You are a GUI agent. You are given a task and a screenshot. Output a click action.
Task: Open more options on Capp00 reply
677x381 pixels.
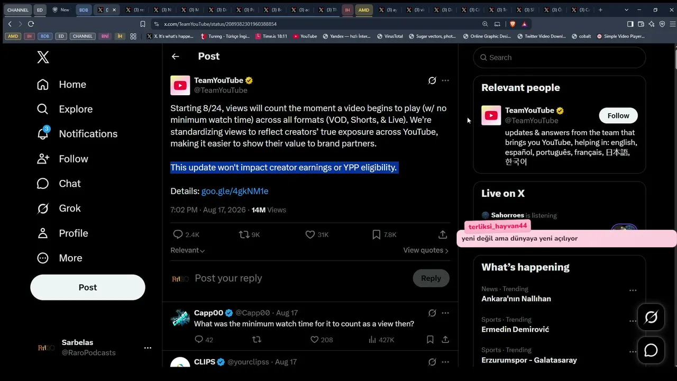(445, 313)
